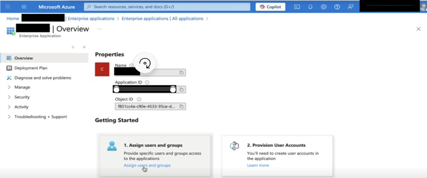Click the info icon next to Name
The image size is (427, 178).
[x=131, y=65]
